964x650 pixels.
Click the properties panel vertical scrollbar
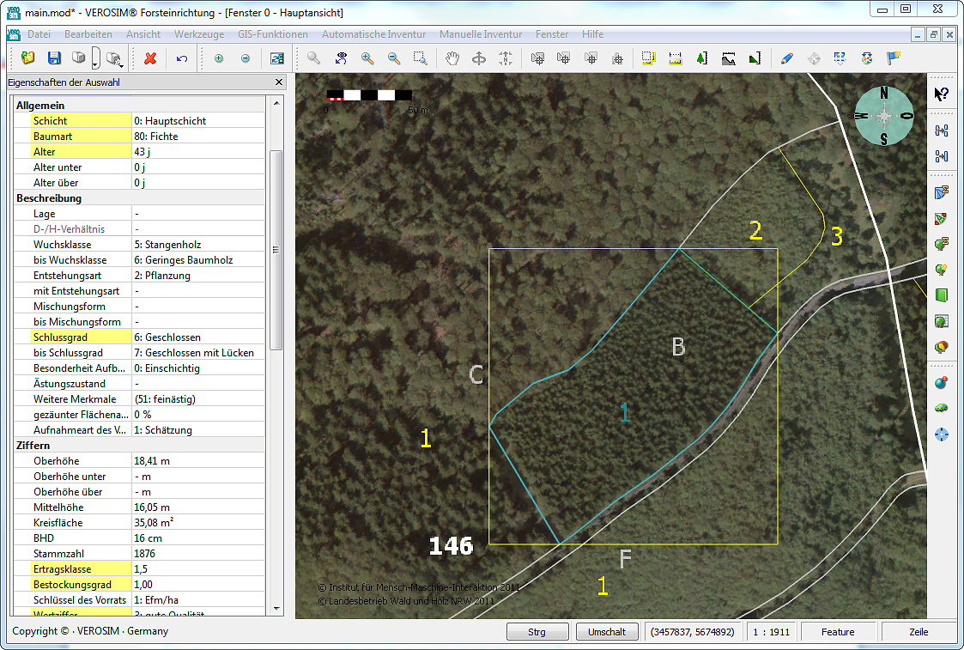[x=276, y=249]
